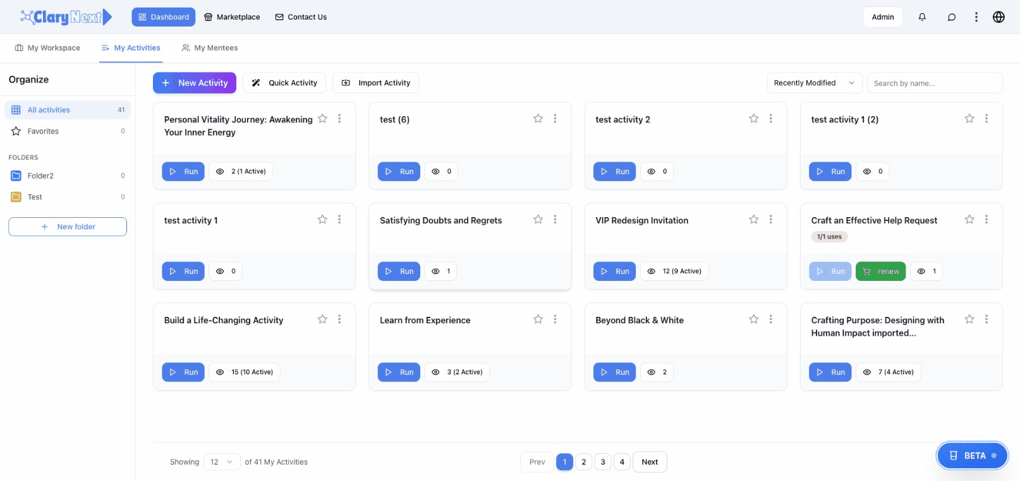The width and height of the screenshot is (1020, 481).
Task: Click the New Activity button
Action: (195, 83)
